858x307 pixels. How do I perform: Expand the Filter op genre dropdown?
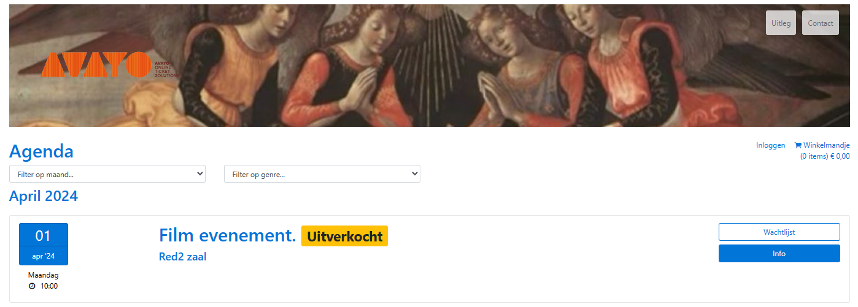coord(322,174)
